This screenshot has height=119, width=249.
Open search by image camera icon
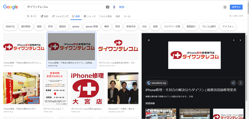point(107,7)
